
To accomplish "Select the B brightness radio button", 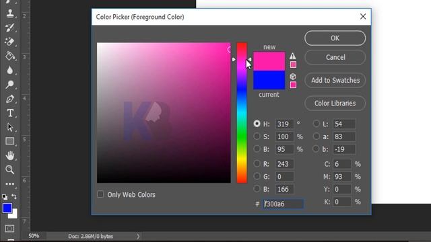I will click(257, 149).
